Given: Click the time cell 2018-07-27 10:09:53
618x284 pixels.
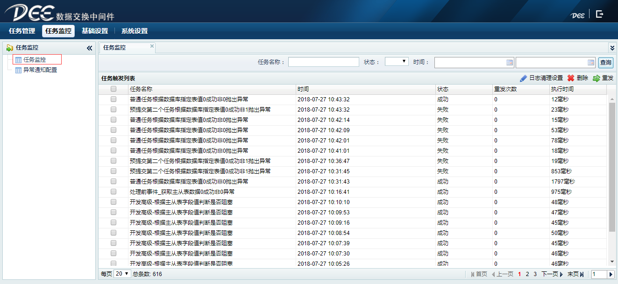Looking at the screenshot, I should (323, 212).
